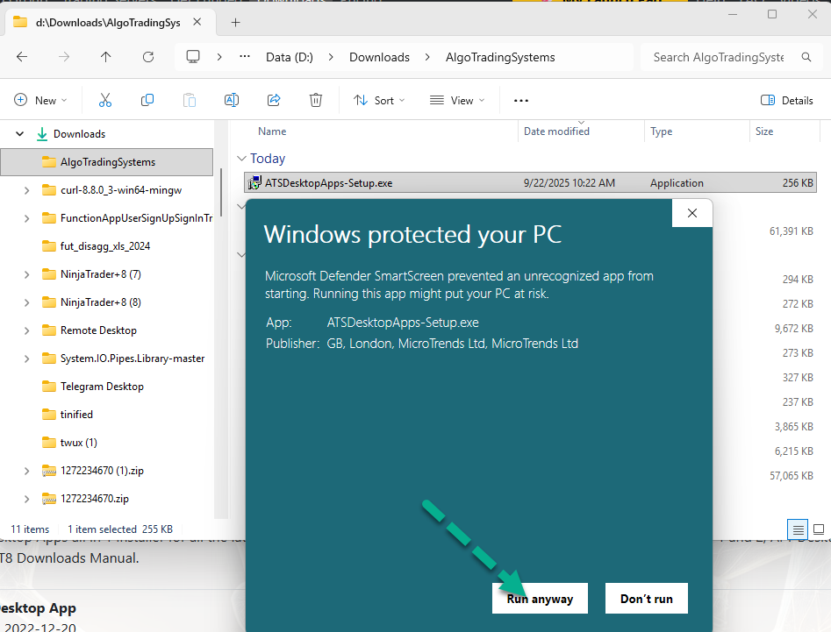Click the Don't run button
Image resolution: width=831 pixels, height=632 pixels.
[x=647, y=599]
